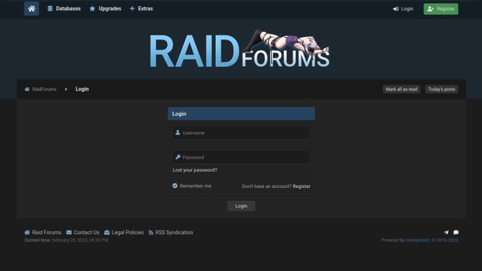
Task: Open Lost your password link
Action: tap(195, 170)
